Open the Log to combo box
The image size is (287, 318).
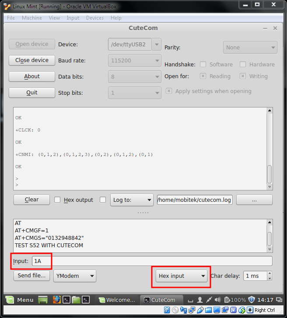132,200
